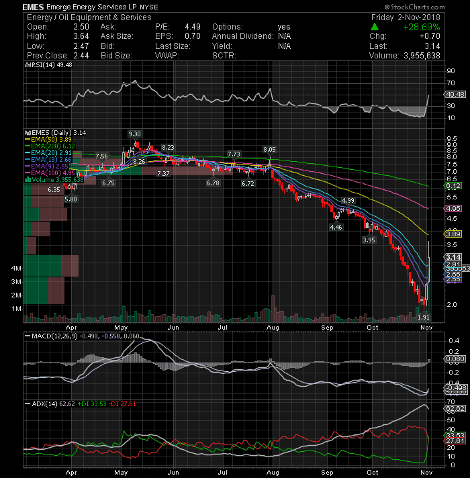
Task: Click the 4.95 EMA100 price tag
Action: click(x=453, y=209)
